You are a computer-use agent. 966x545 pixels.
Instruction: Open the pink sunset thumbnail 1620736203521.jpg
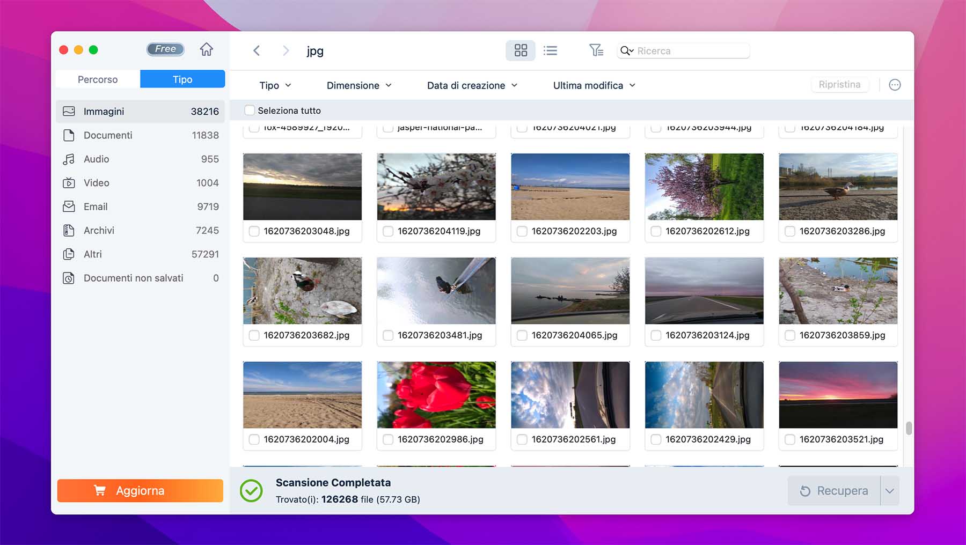click(838, 395)
